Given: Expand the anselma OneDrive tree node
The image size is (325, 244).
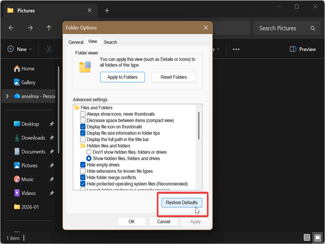Looking at the screenshot, I should coord(7,96).
